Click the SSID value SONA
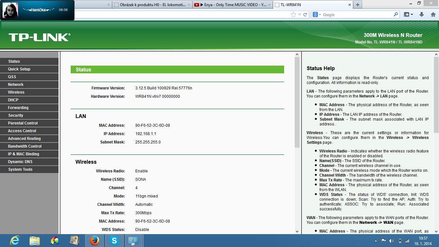The image size is (439, 247). [141, 179]
